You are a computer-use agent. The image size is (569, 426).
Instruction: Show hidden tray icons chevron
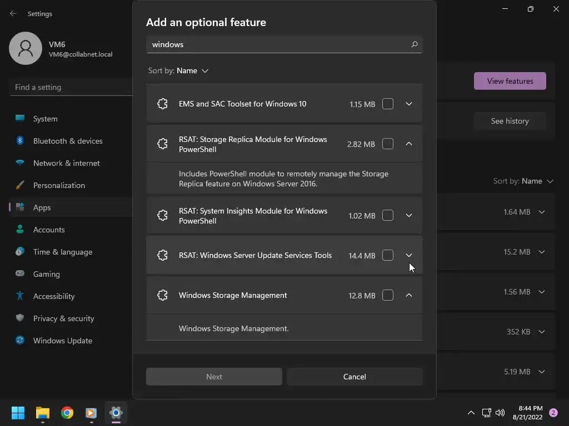coord(471,413)
